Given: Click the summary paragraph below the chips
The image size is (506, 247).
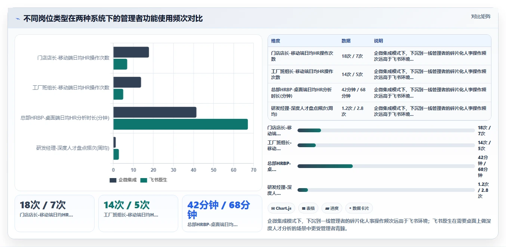Looking at the screenshot, I should (379, 225).
